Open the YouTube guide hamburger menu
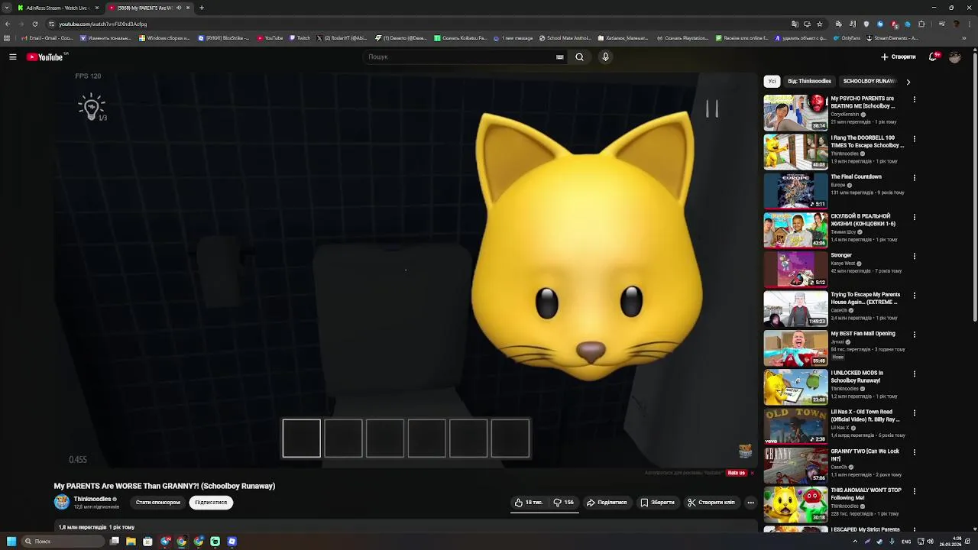Image resolution: width=978 pixels, height=550 pixels. [x=13, y=57]
